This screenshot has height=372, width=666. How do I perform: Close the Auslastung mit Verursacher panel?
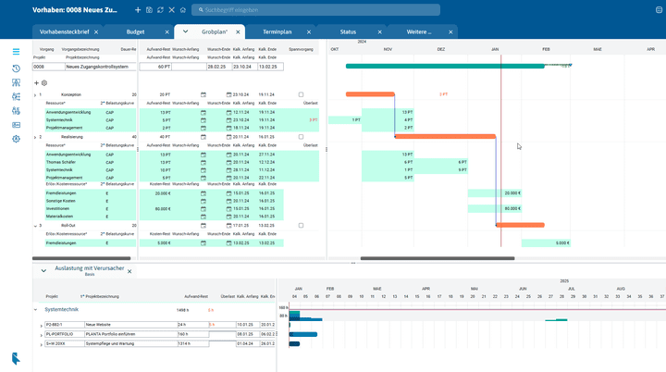coord(129,271)
